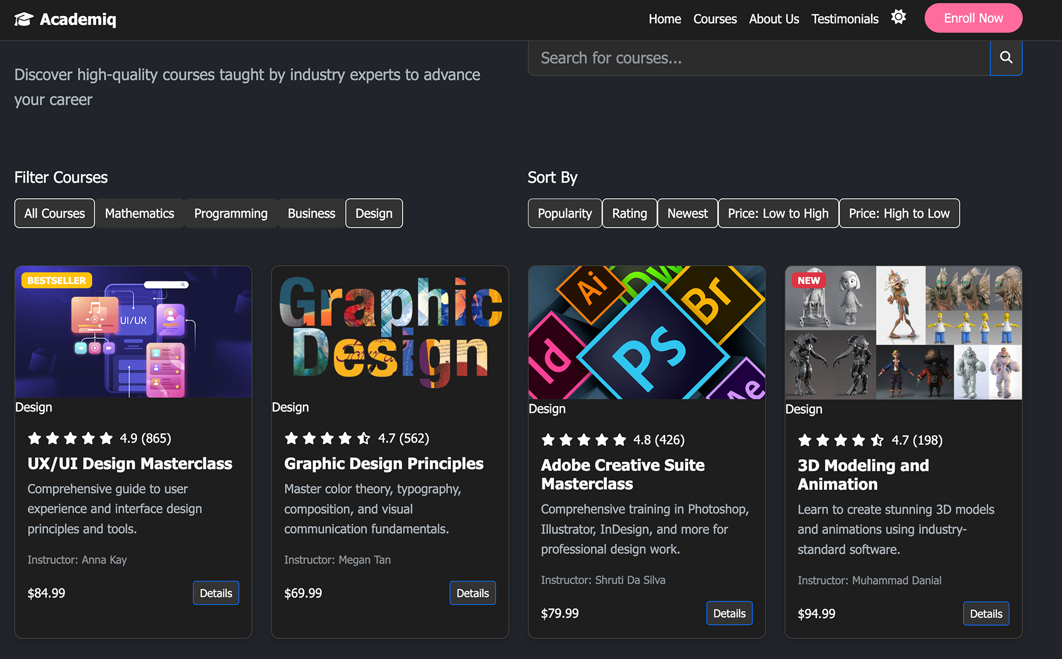1062x659 pixels.
Task: Sort by Price: Low to High
Action: click(x=778, y=214)
